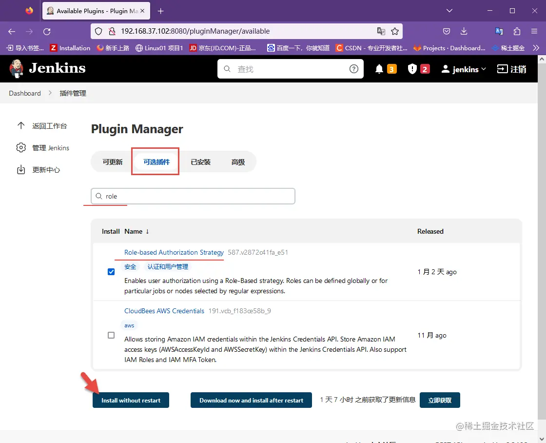
Task: Click the Firefox browser logo icon
Action: tap(29, 11)
